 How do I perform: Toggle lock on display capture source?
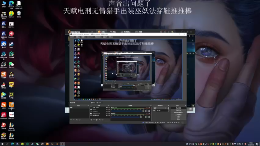pos(109,115)
